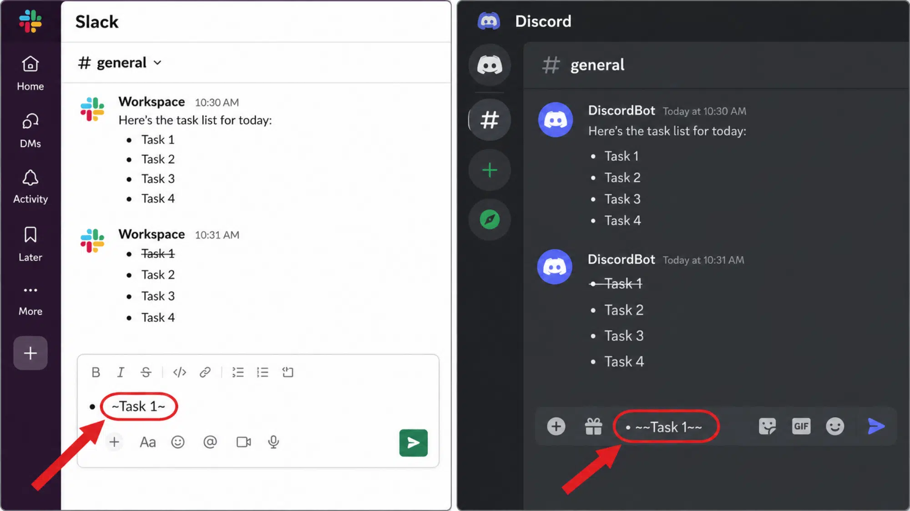Open Discord GIF picker
The height and width of the screenshot is (511, 910).
click(801, 426)
